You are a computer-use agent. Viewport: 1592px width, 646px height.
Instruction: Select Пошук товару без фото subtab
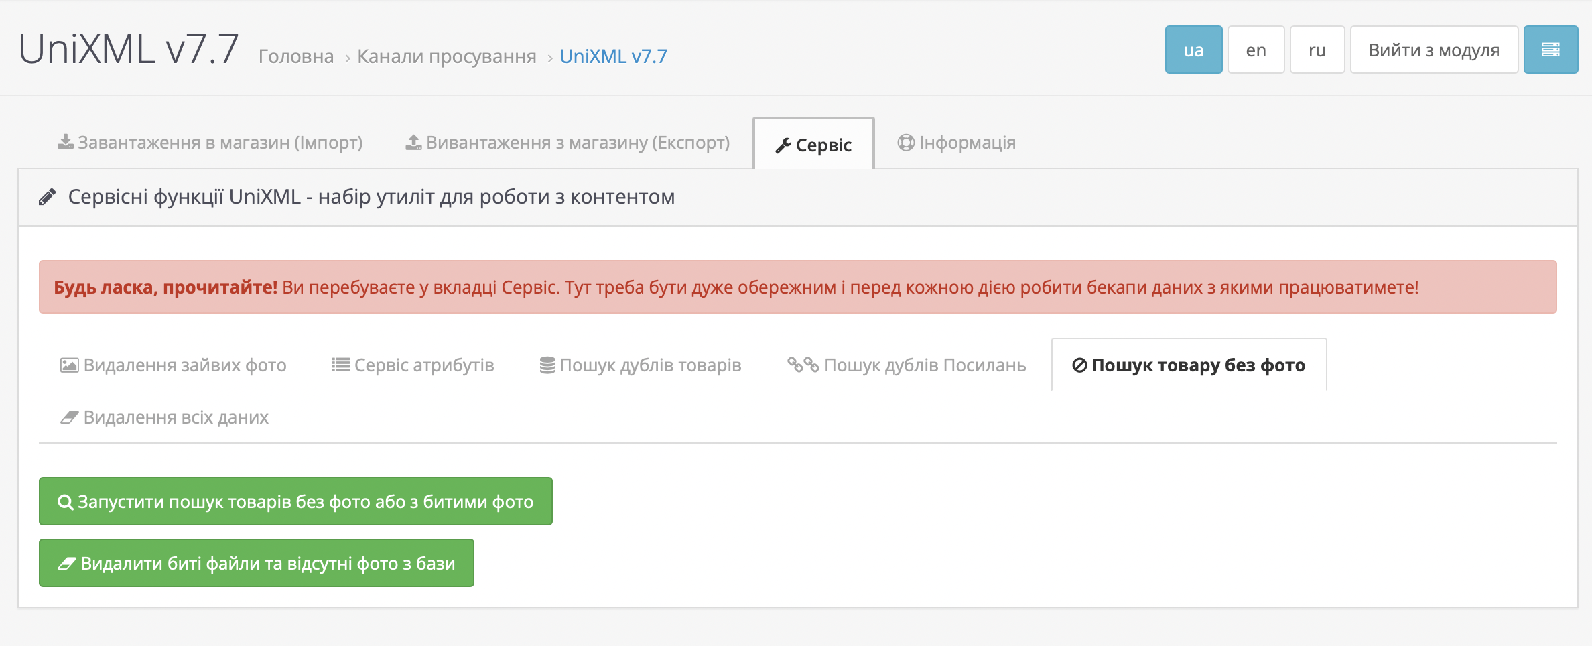tap(1189, 365)
